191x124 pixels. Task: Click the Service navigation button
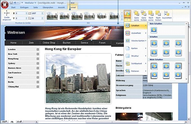[x=84, y=43]
